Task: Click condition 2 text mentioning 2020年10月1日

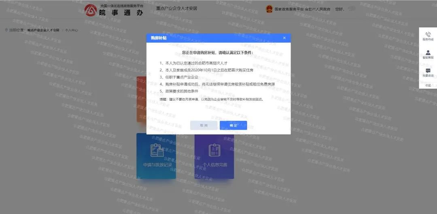Action: tap(206, 70)
